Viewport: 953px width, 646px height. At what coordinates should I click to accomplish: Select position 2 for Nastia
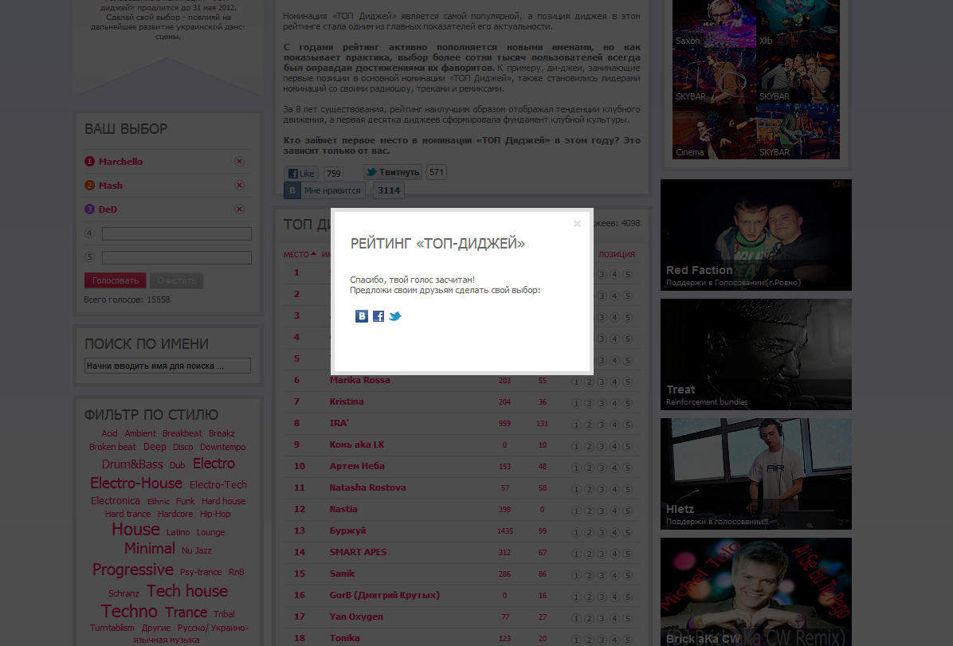click(589, 511)
